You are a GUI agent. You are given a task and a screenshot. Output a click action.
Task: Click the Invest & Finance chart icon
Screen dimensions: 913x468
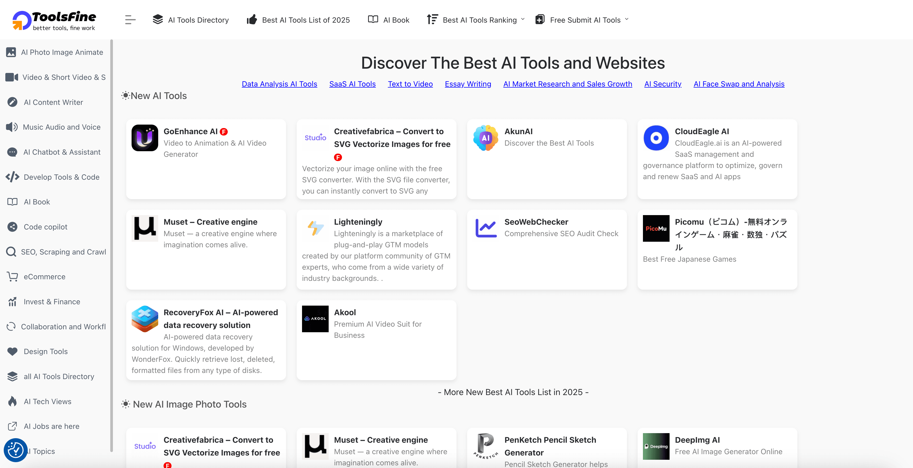[x=13, y=302]
